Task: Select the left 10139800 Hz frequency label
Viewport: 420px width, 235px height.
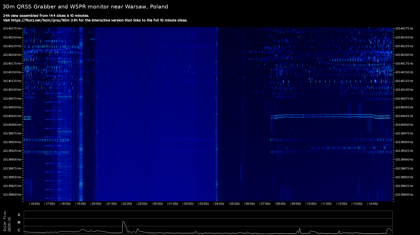Action: 12,195
